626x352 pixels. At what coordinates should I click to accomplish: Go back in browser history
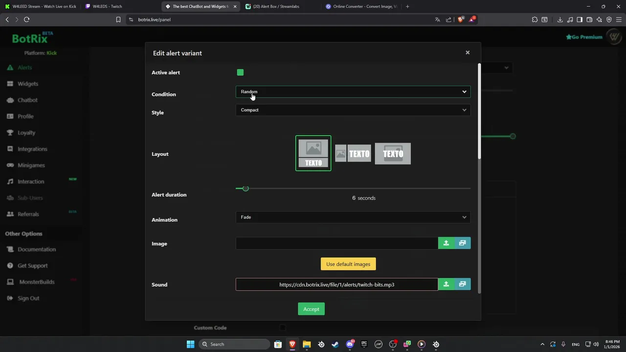[x=7, y=20]
